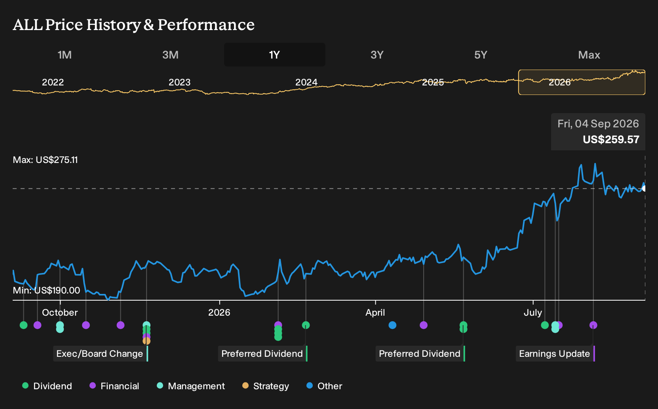Viewport: 658px width, 409px height.
Task: Click the white current price point on chart
Action: click(x=645, y=189)
